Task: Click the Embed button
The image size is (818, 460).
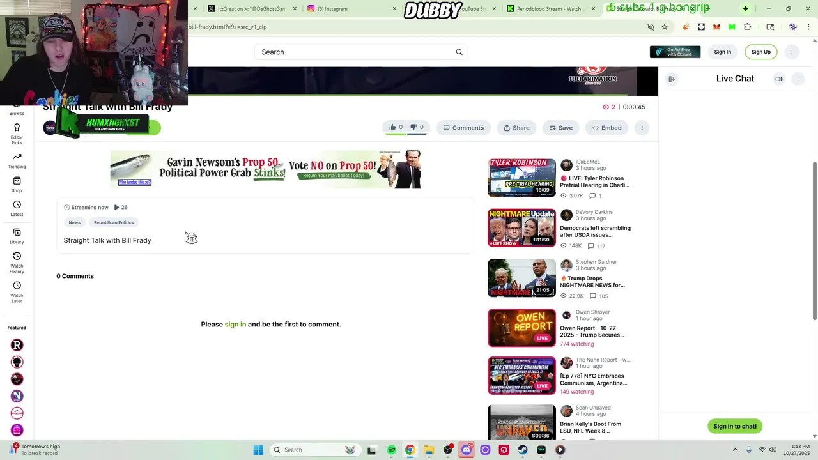Action: 606,128
